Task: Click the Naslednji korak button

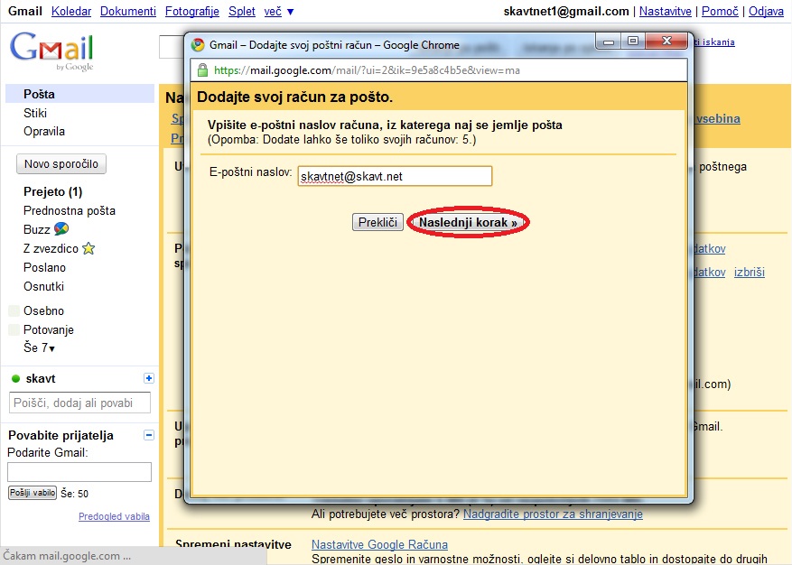Action: point(468,222)
